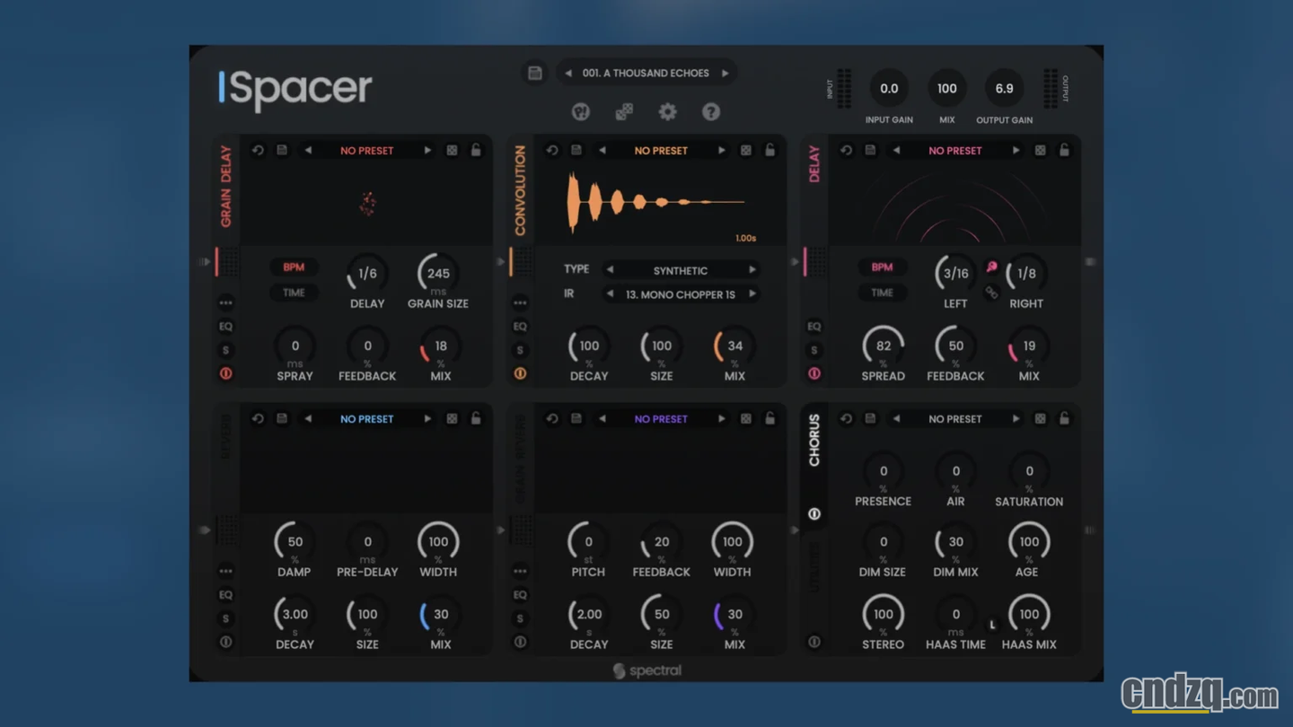Toggle Convolution power button
This screenshot has width=1293, height=727.
coord(520,373)
